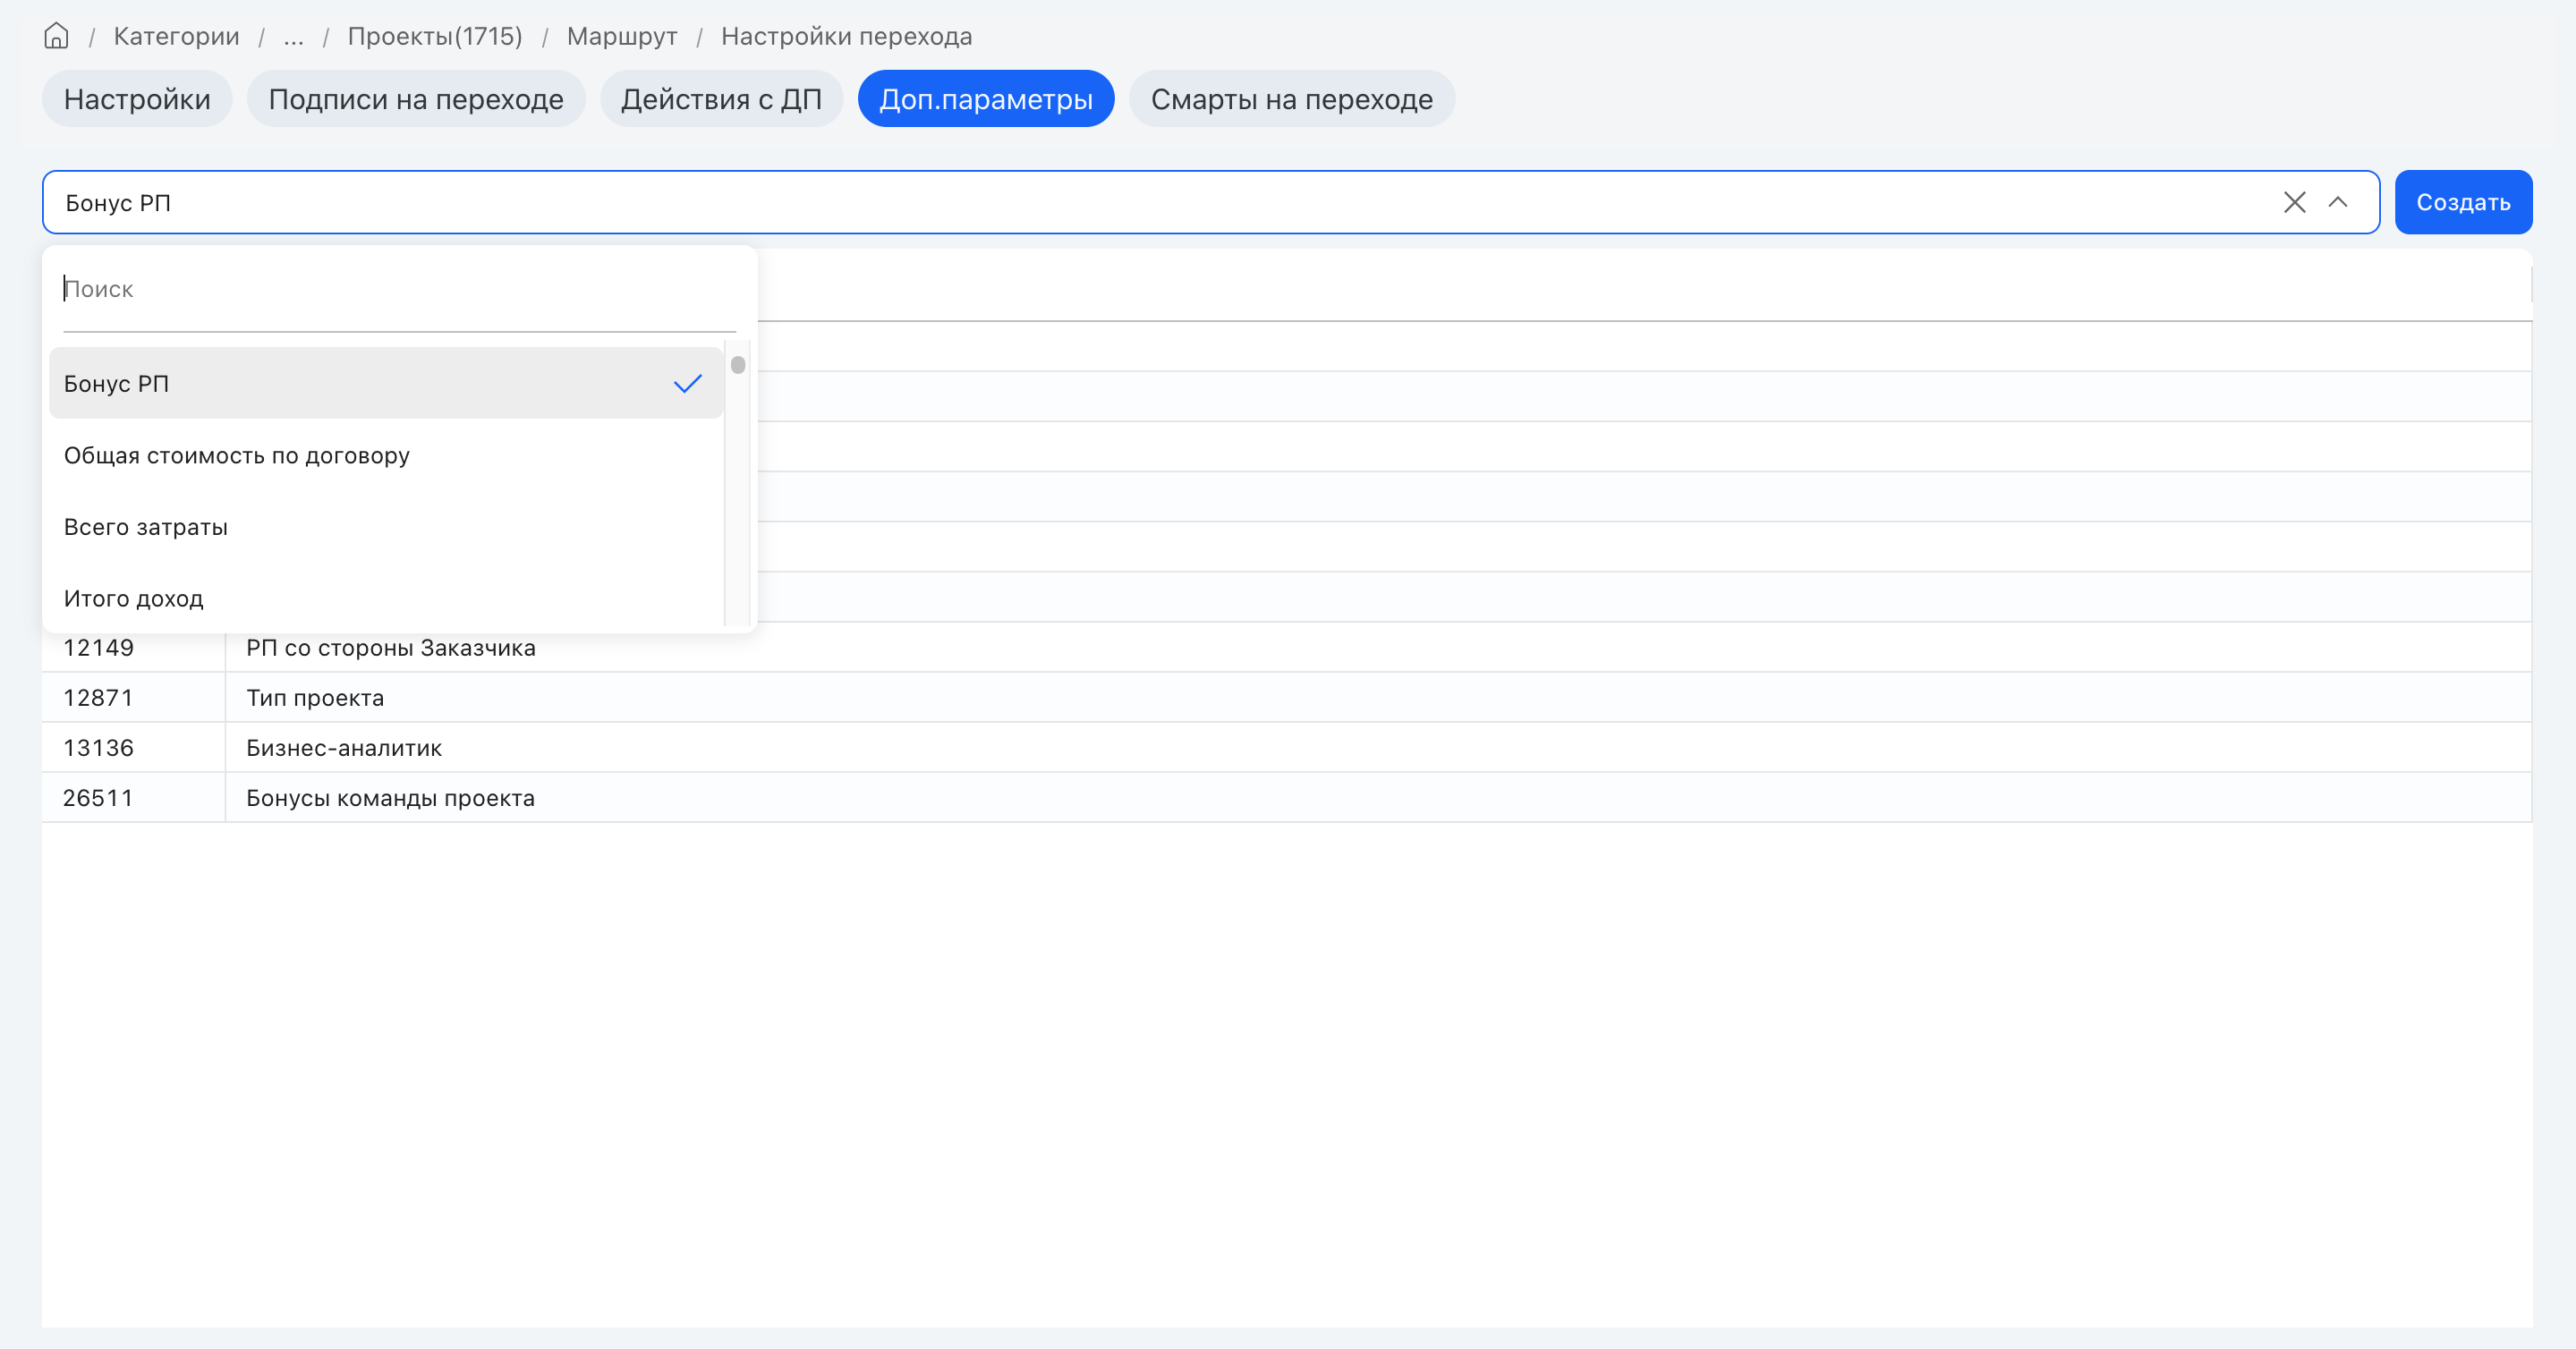Collapse the parameter dropdown with chevron
The image size is (2576, 1349).
[2337, 202]
